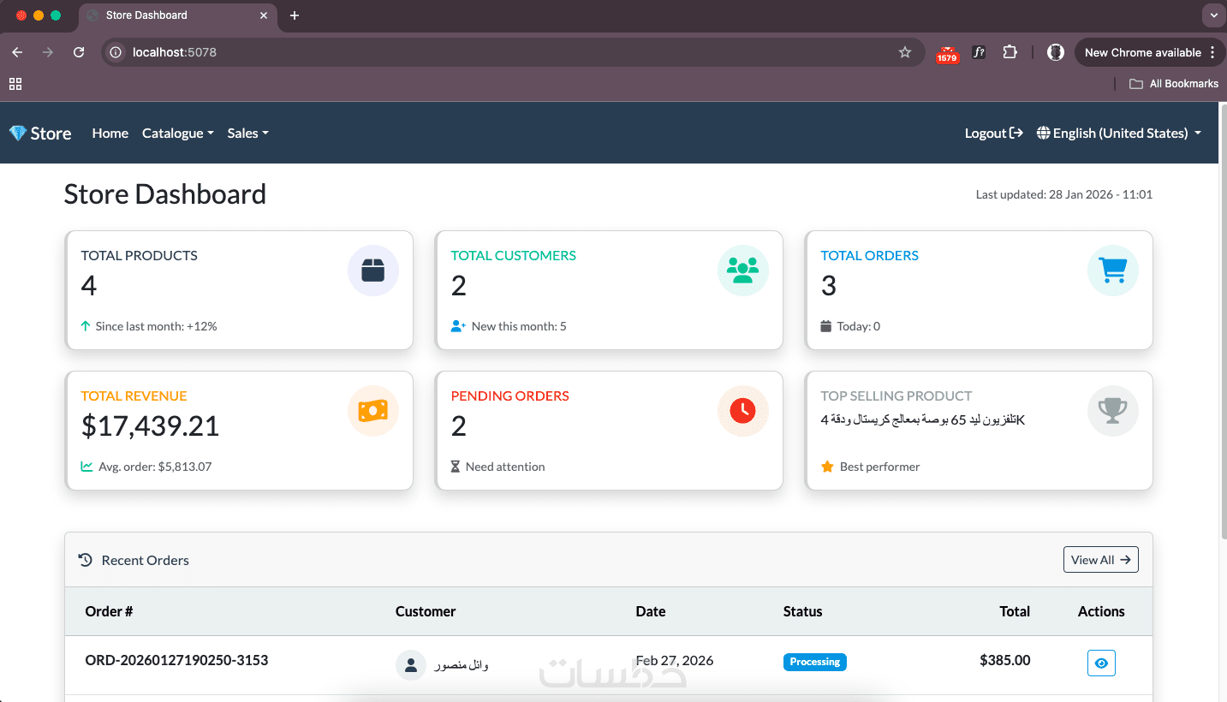Click the Top Selling Product trophy icon
The image size is (1227, 702).
1113,411
